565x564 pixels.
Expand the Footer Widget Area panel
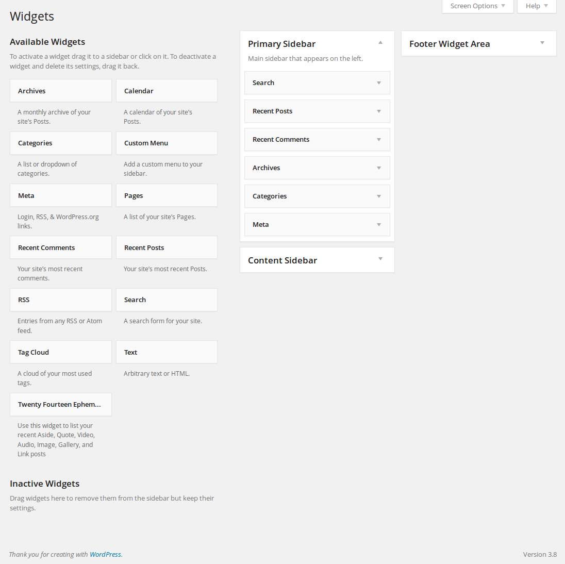tap(542, 43)
